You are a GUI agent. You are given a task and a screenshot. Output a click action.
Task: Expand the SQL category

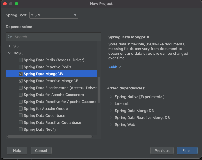(10, 46)
